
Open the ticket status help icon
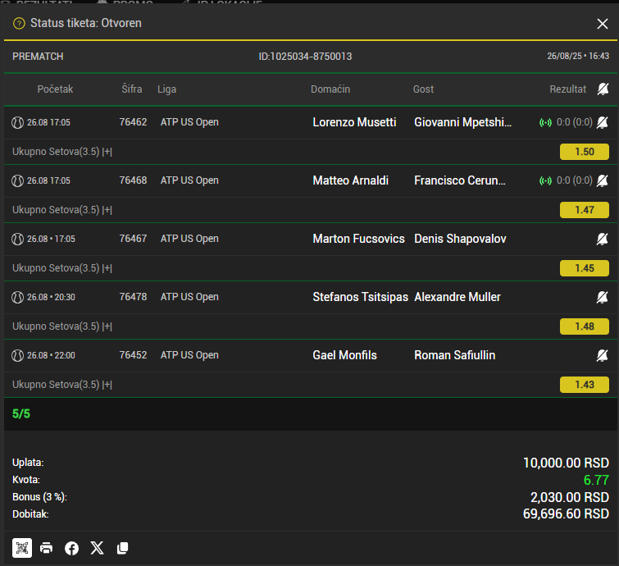click(x=19, y=24)
